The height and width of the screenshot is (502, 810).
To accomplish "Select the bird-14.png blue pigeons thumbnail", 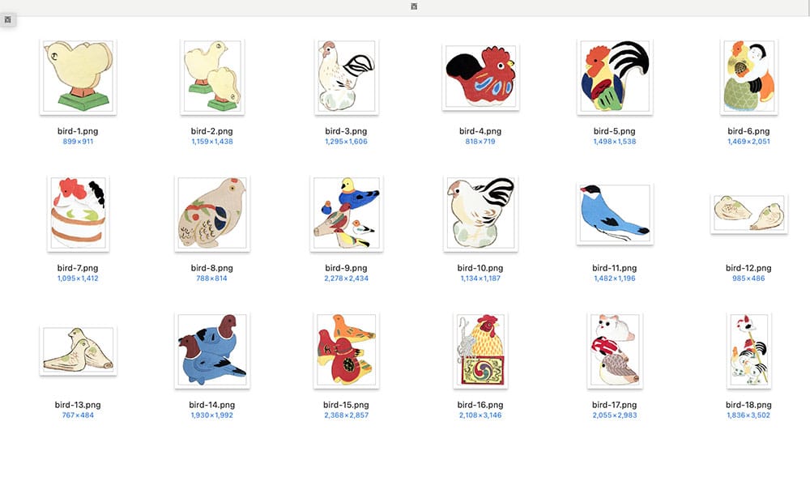I will click(x=211, y=350).
